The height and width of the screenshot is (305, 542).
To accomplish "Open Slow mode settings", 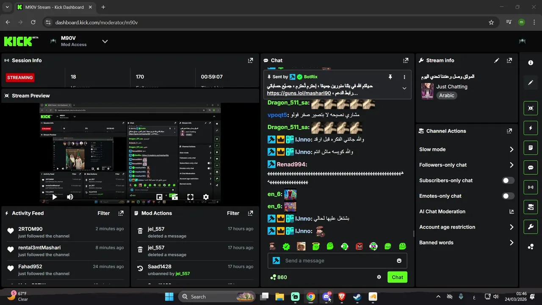I will point(466,149).
